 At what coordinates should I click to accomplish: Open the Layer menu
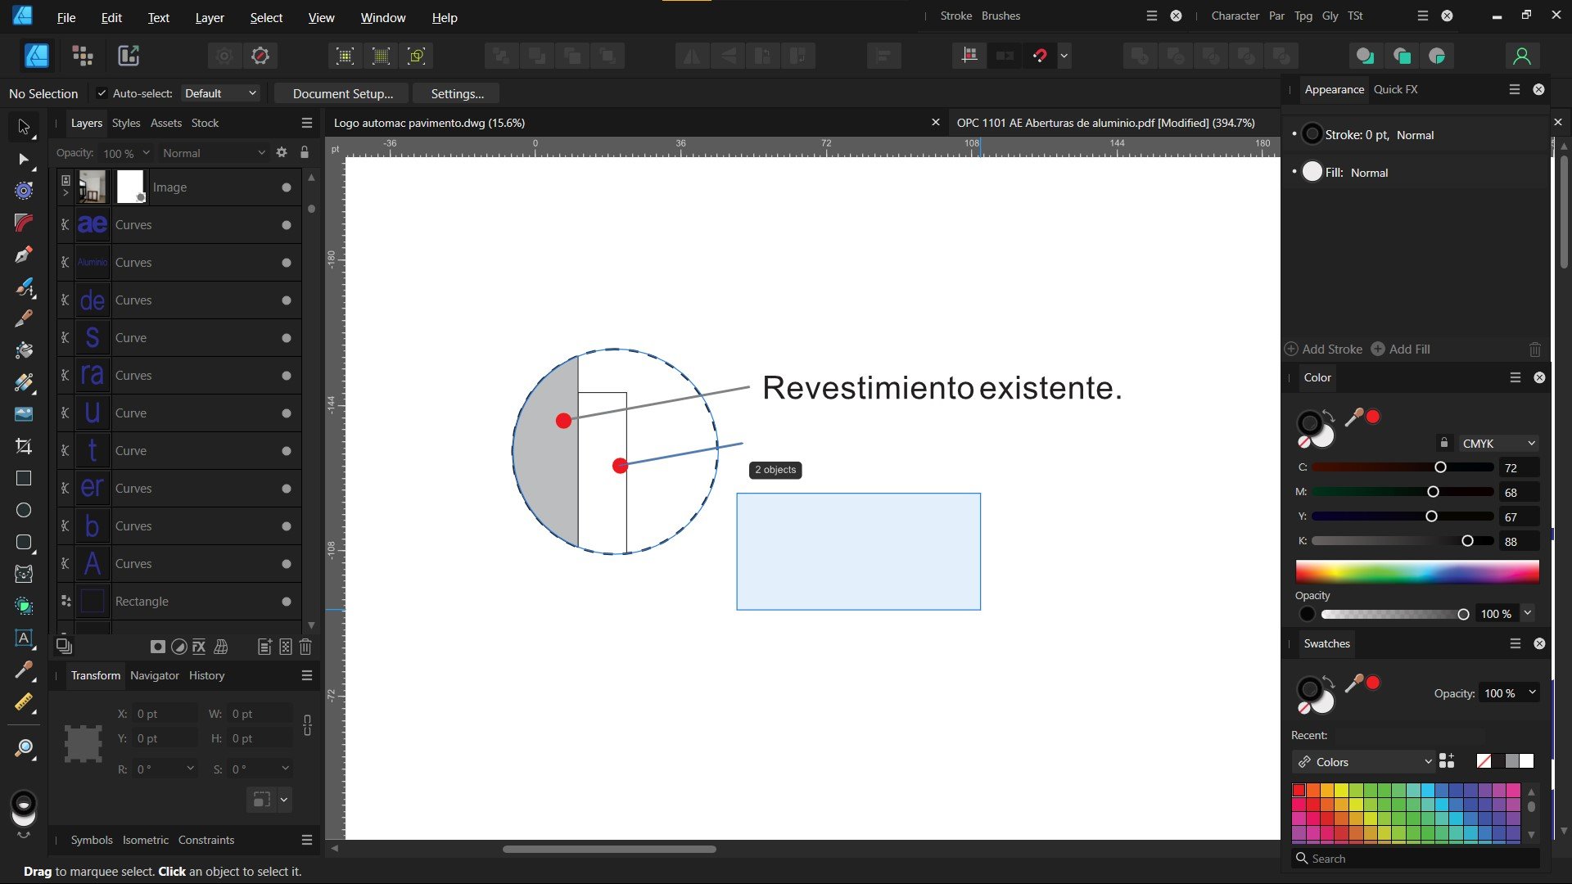(209, 17)
